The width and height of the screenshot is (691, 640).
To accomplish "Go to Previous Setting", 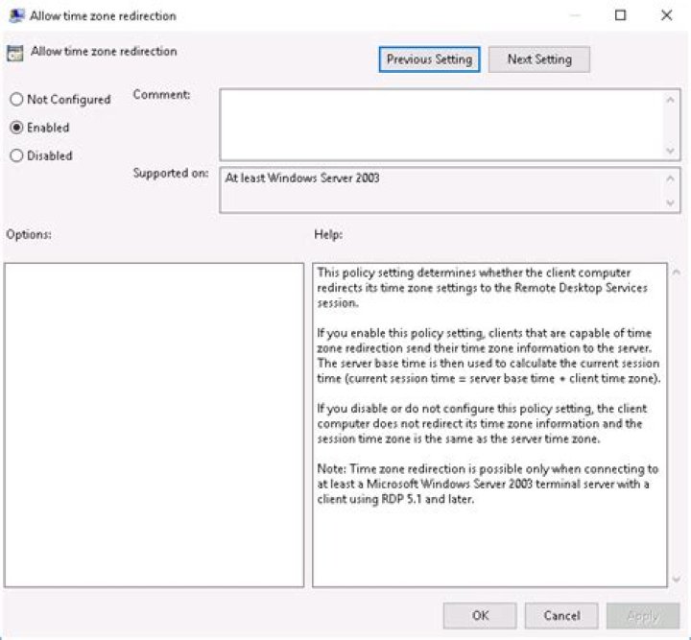I will (429, 59).
